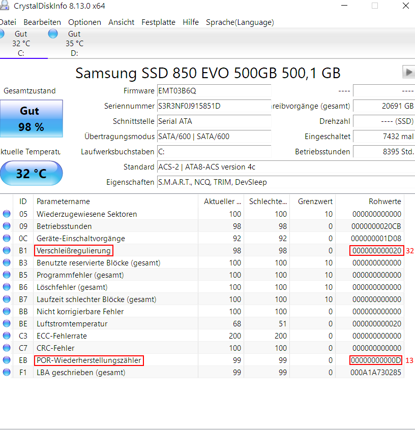Click raw value 000000001D08

click(376, 238)
